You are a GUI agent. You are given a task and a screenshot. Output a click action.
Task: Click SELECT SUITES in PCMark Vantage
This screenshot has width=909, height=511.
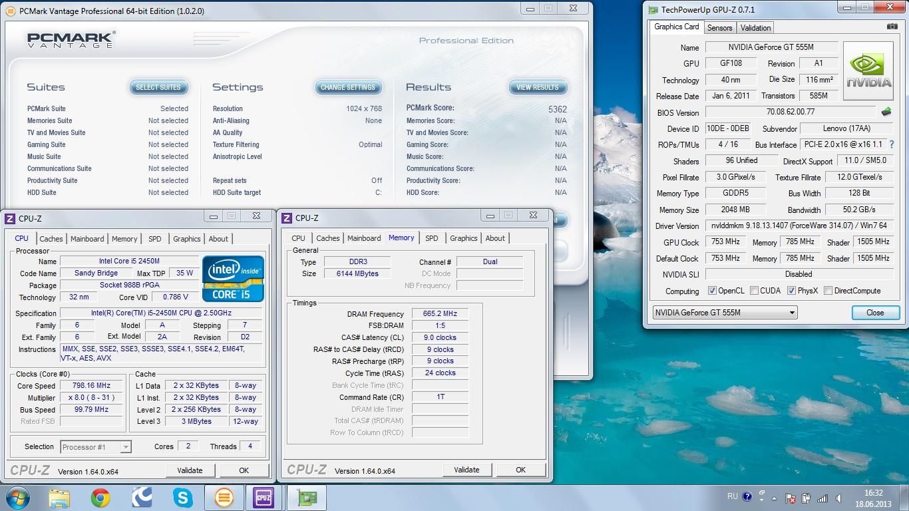pos(158,87)
